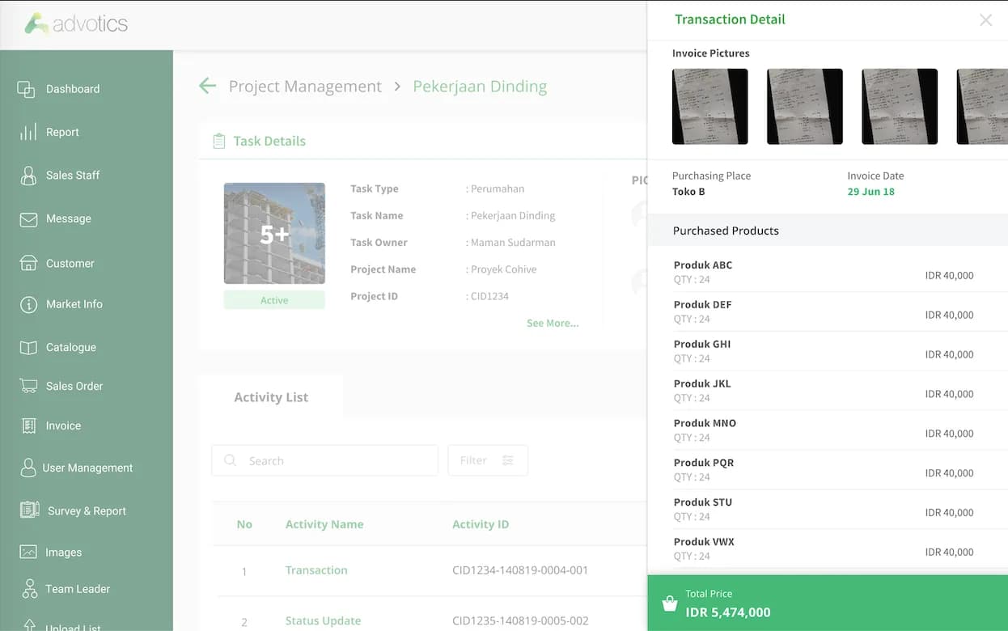
Task: Open Sales Staff menu item
Action: point(73,176)
